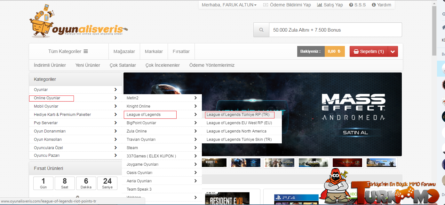Open Çok Satanlar page
The width and height of the screenshot is (445, 205).
click(123, 65)
